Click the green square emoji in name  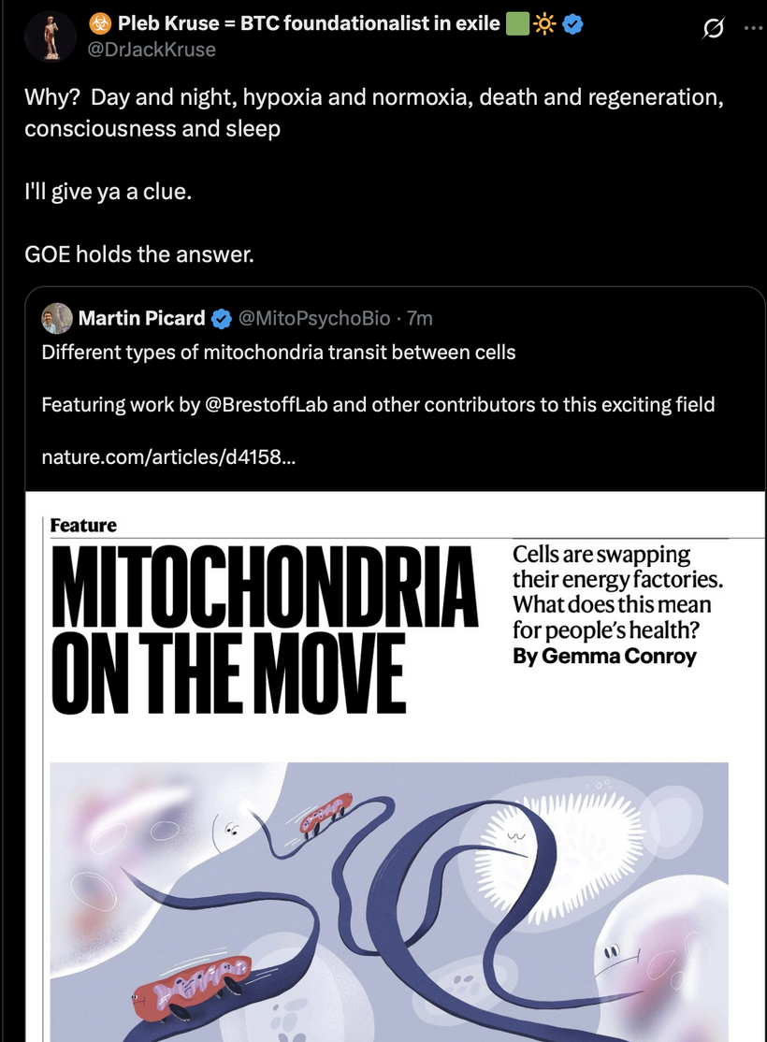[518, 24]
